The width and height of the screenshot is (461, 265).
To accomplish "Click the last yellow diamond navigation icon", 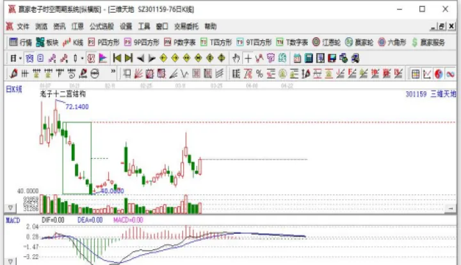I will point(222,58).
